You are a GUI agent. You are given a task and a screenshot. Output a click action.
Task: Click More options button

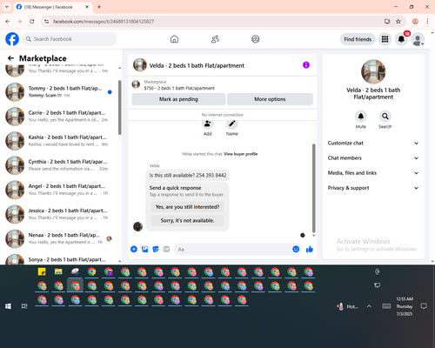(270, 99)
